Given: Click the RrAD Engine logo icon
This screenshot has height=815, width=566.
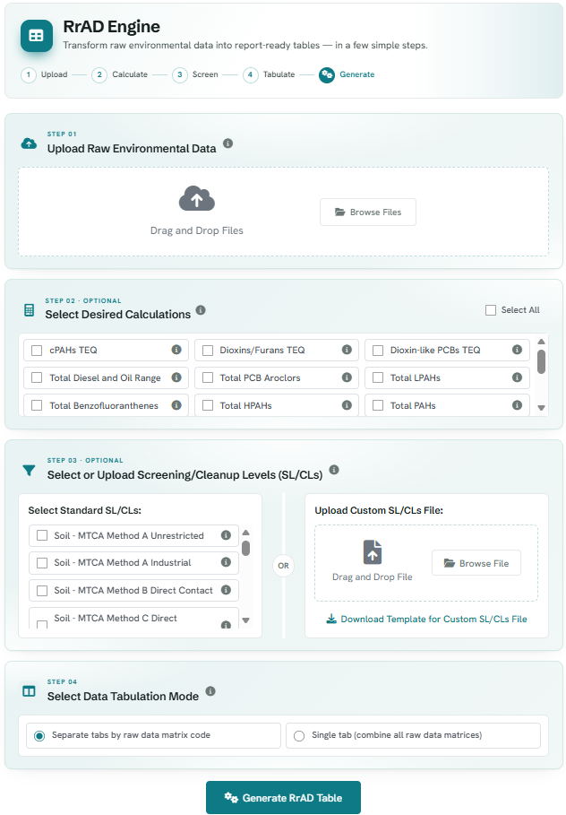Looking at the screenshot, I should (x=37, y=36).
